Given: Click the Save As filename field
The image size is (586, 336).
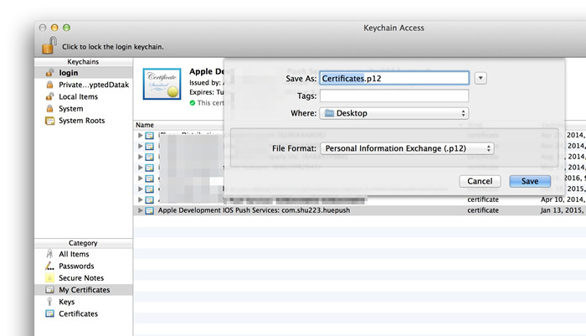Looking at the screenshot, I should point(394,78).
